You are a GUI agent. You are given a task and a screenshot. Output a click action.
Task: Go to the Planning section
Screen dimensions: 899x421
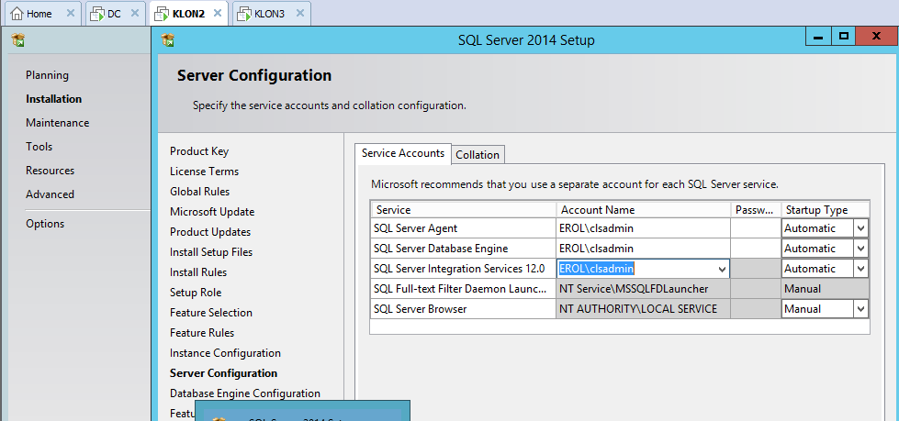pyautogui.click(x=47, y=75)
